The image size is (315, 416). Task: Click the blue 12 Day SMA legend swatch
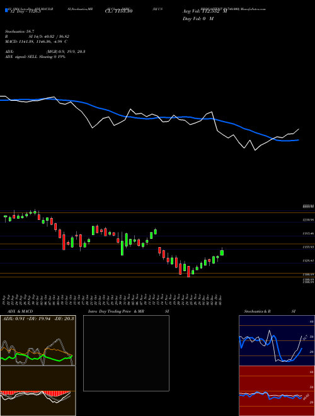tap(6, 11)
